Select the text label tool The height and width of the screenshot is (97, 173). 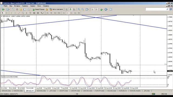(x=30, y=13)
